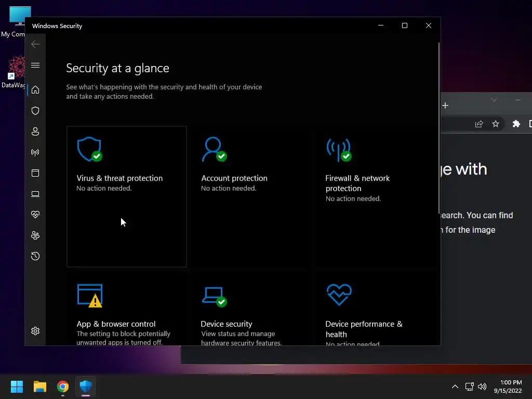The image size is (532, 399).
Task: Open Device security title link
Action: (227, 324)
